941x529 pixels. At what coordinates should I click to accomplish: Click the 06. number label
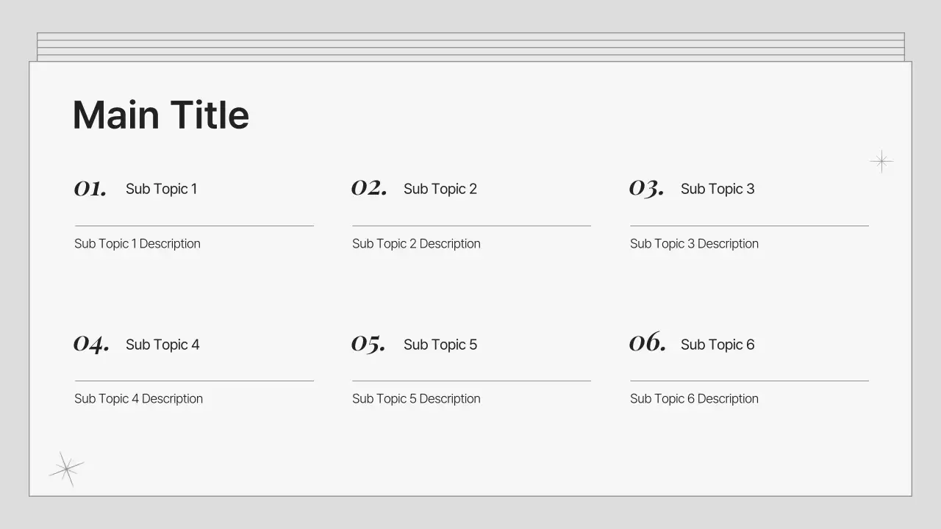(647, 343)
